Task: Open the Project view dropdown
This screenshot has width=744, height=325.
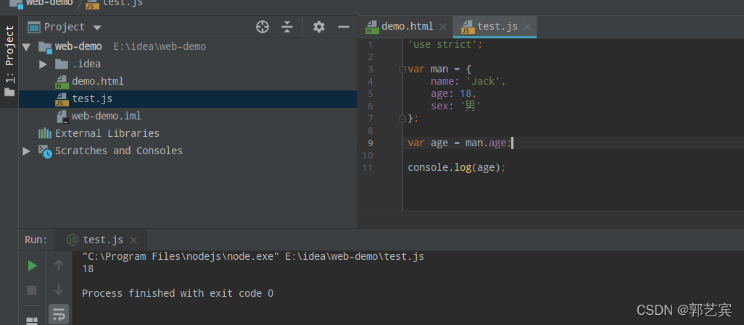Action: [x=96, y=28]
